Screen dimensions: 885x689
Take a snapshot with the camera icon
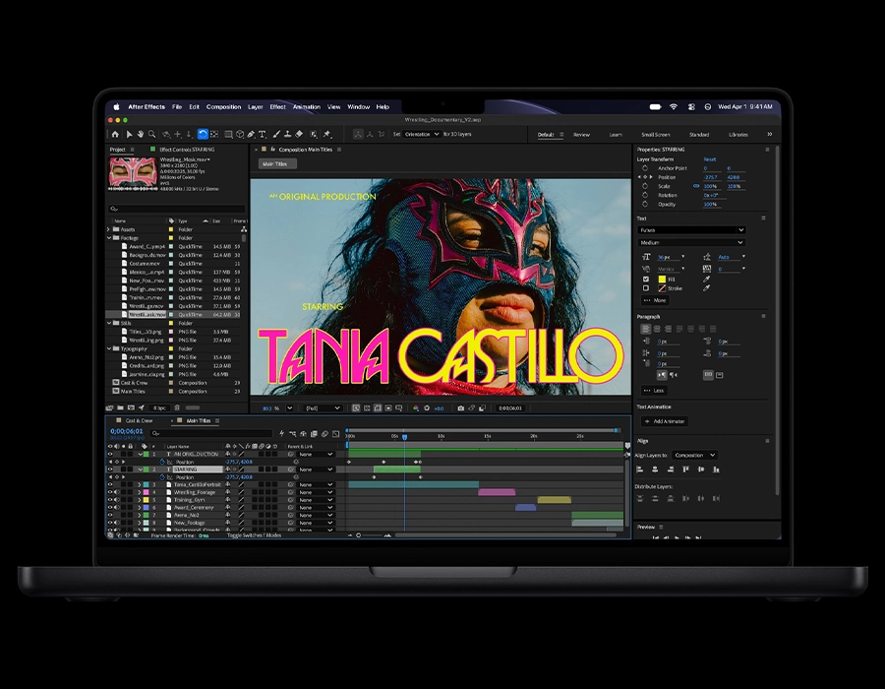460,407
